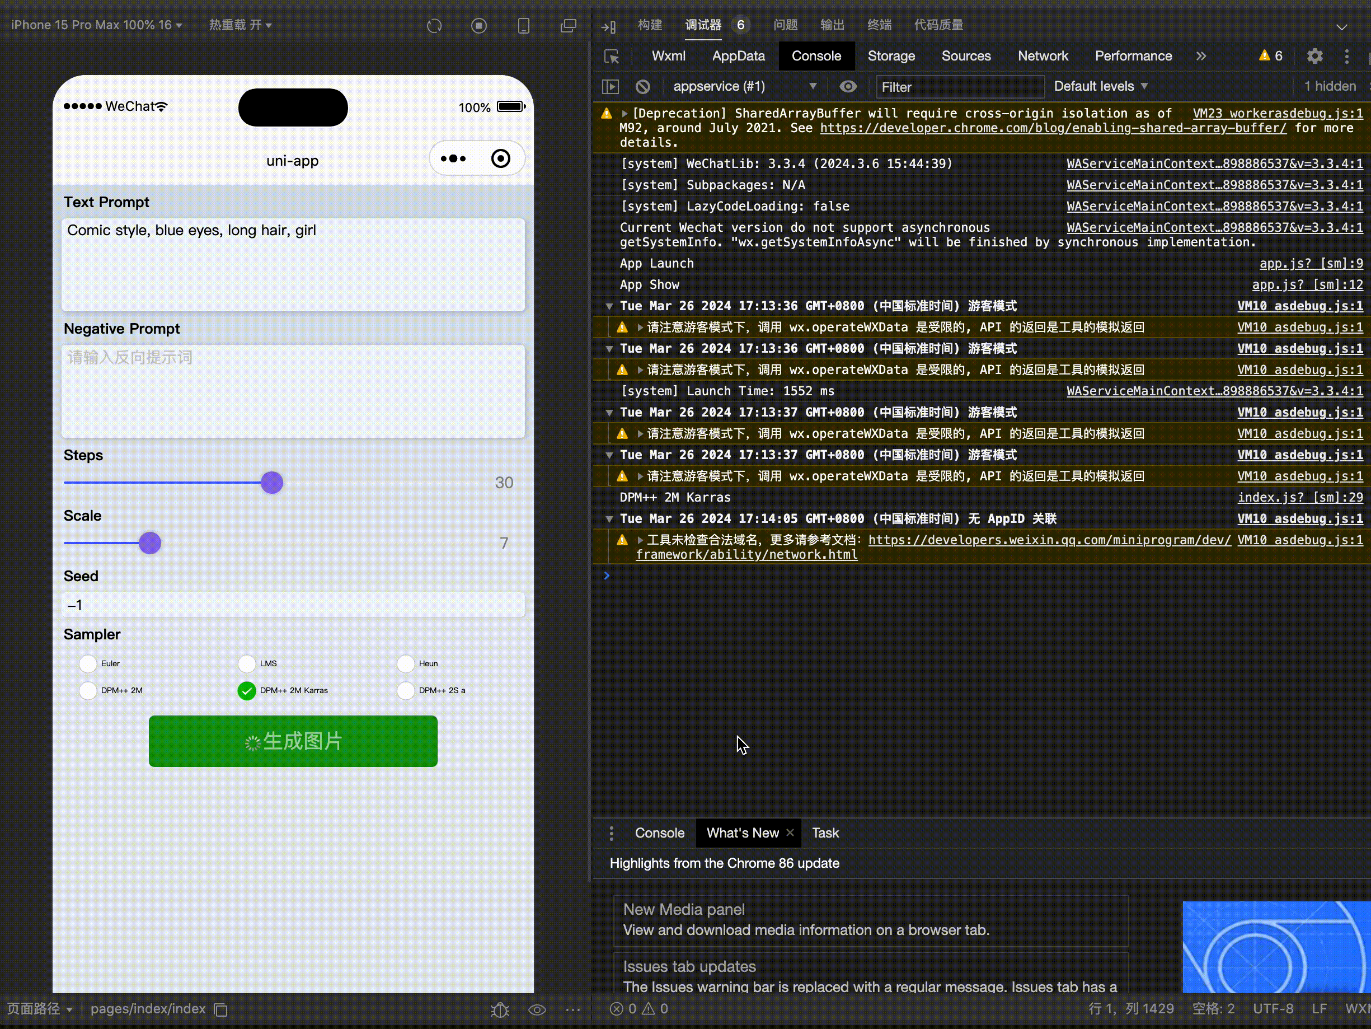Click the Steps slider handle
The image size is (1371, 1029).
pos(271,483)
